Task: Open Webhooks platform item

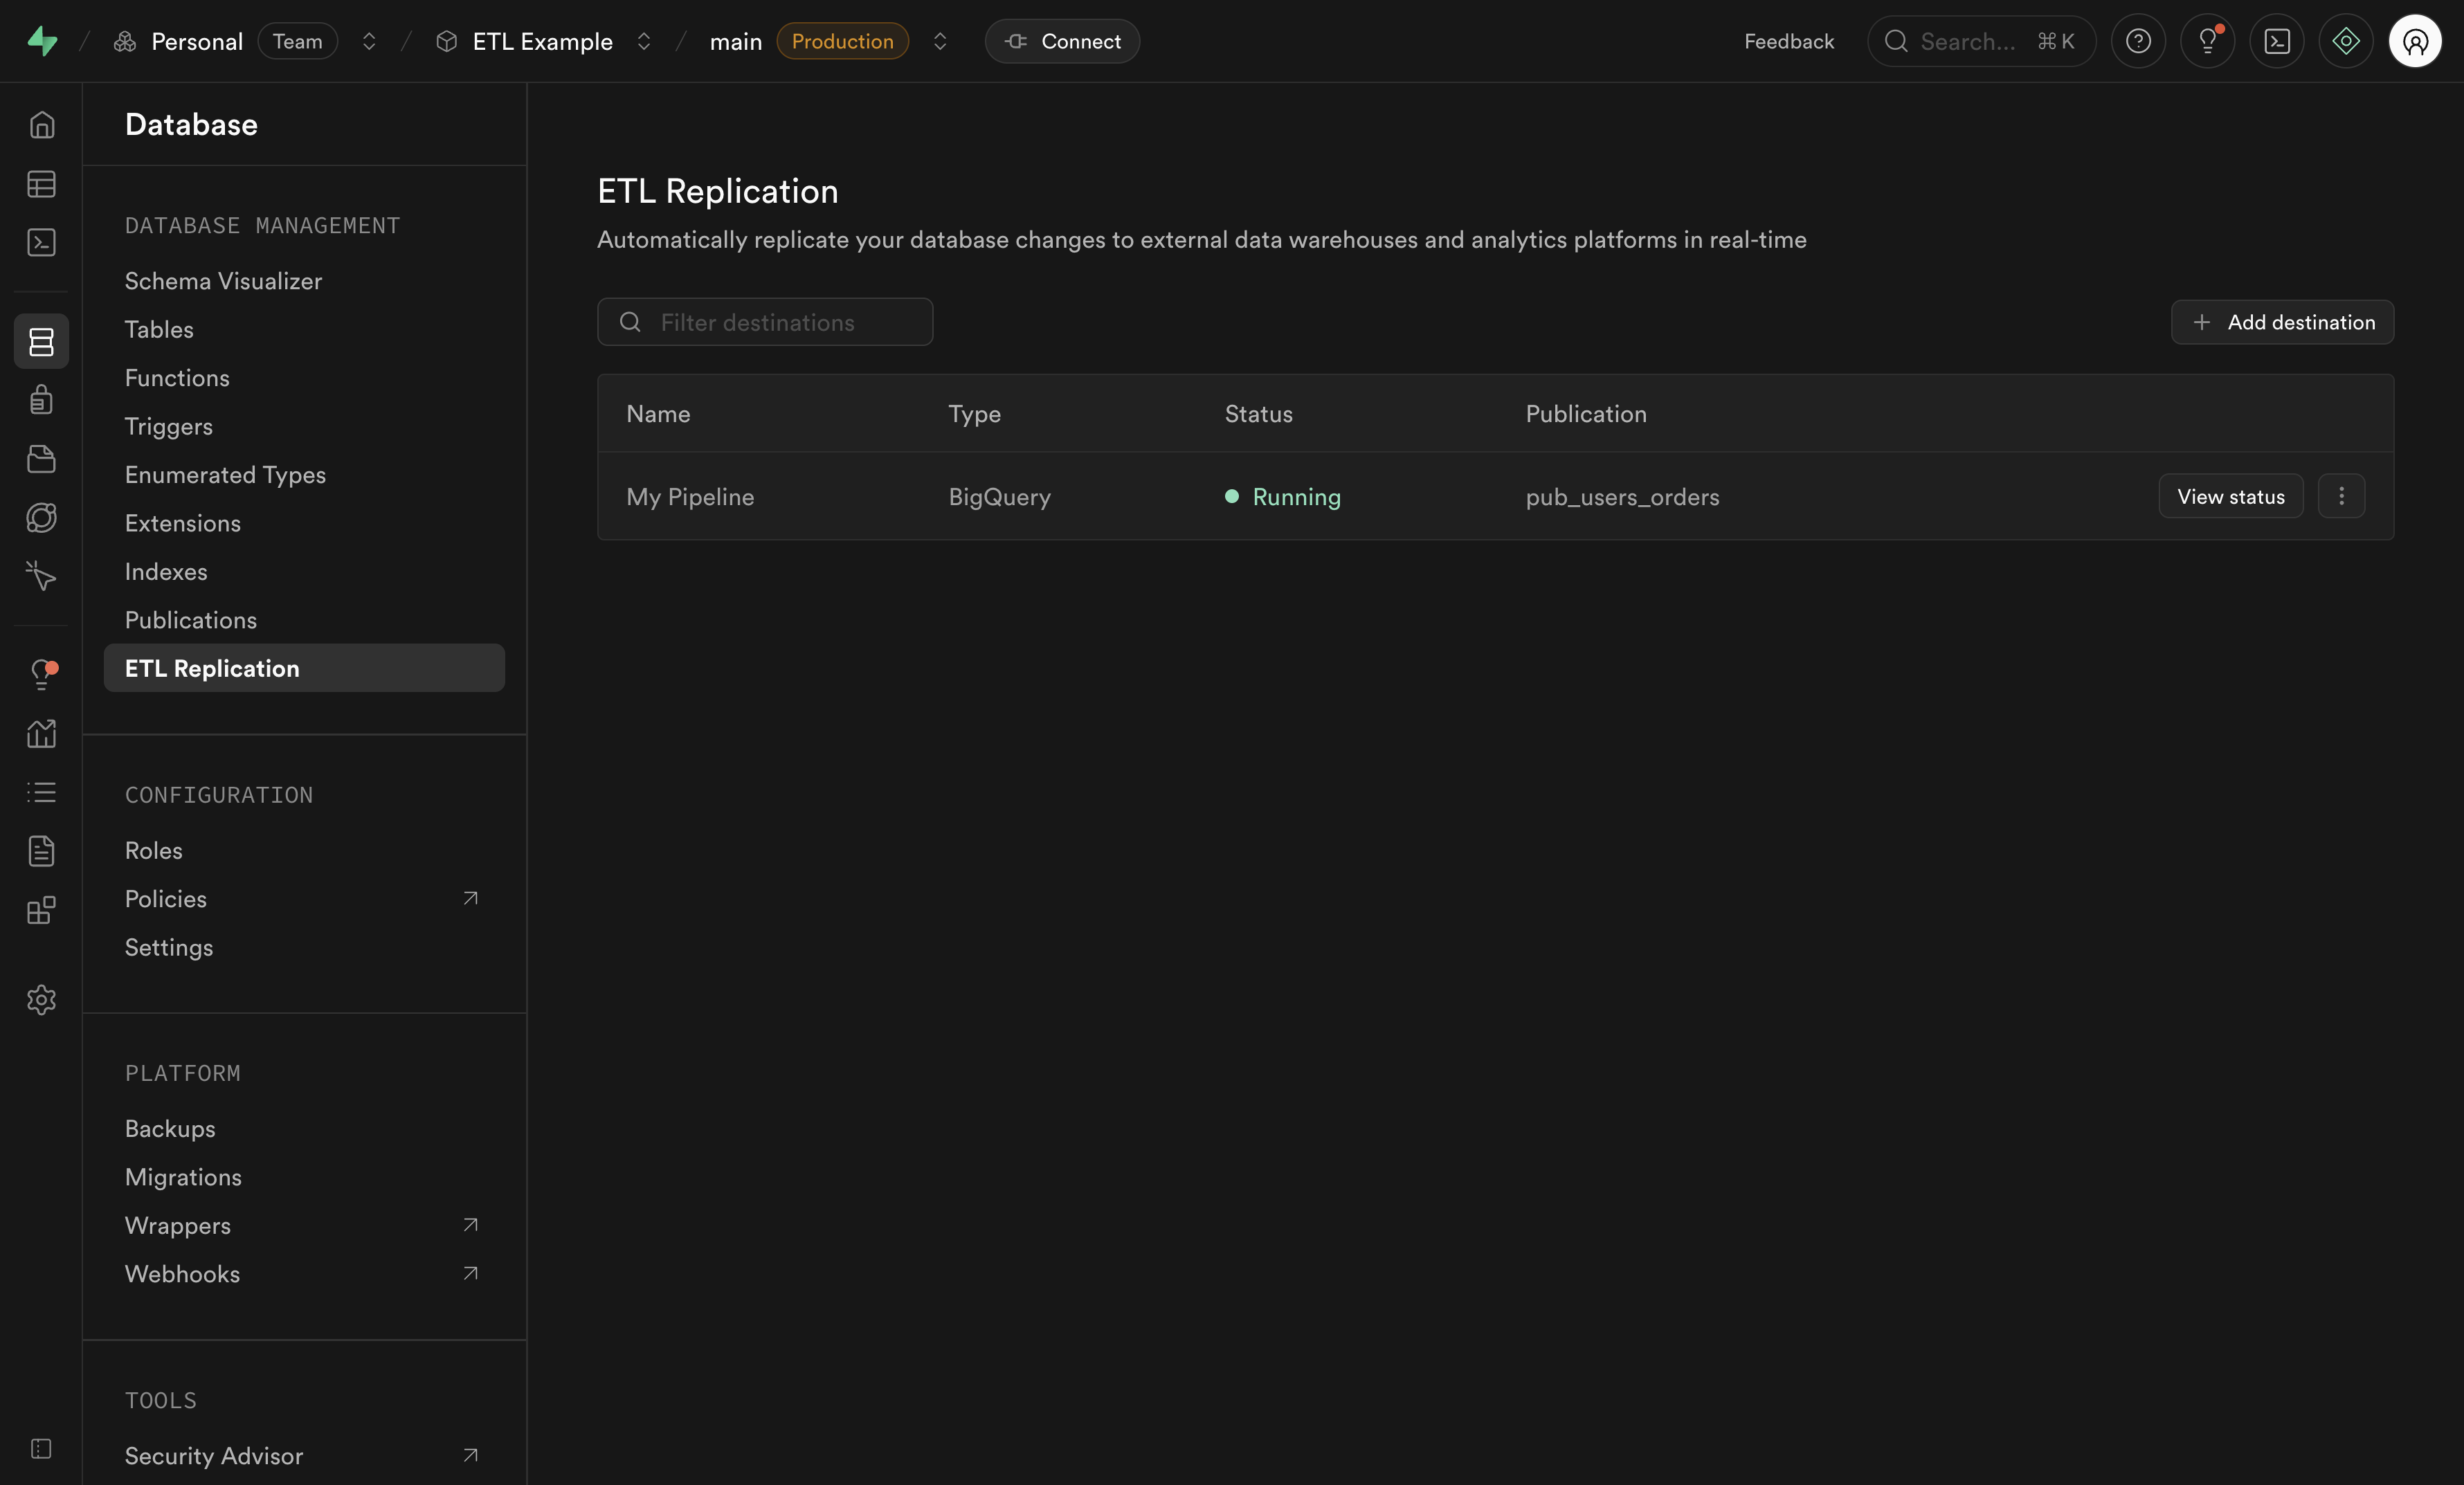Action: point(304,1274)
